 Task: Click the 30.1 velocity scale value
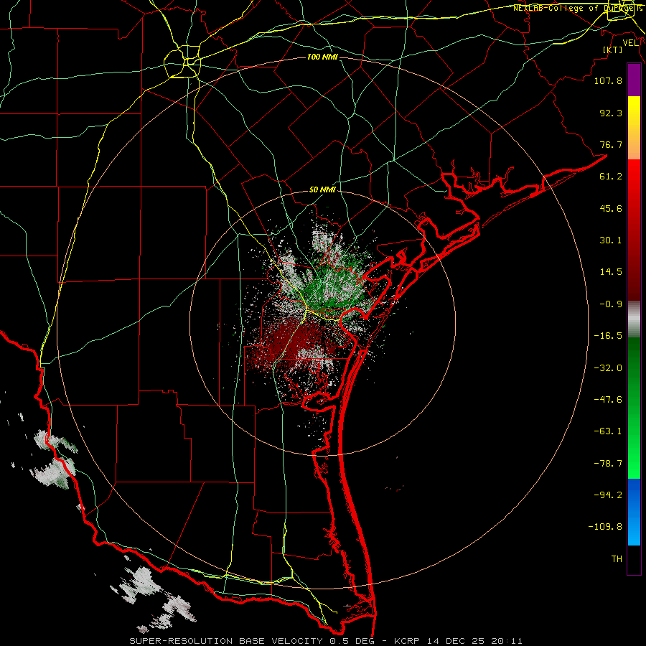pos(611,240)
